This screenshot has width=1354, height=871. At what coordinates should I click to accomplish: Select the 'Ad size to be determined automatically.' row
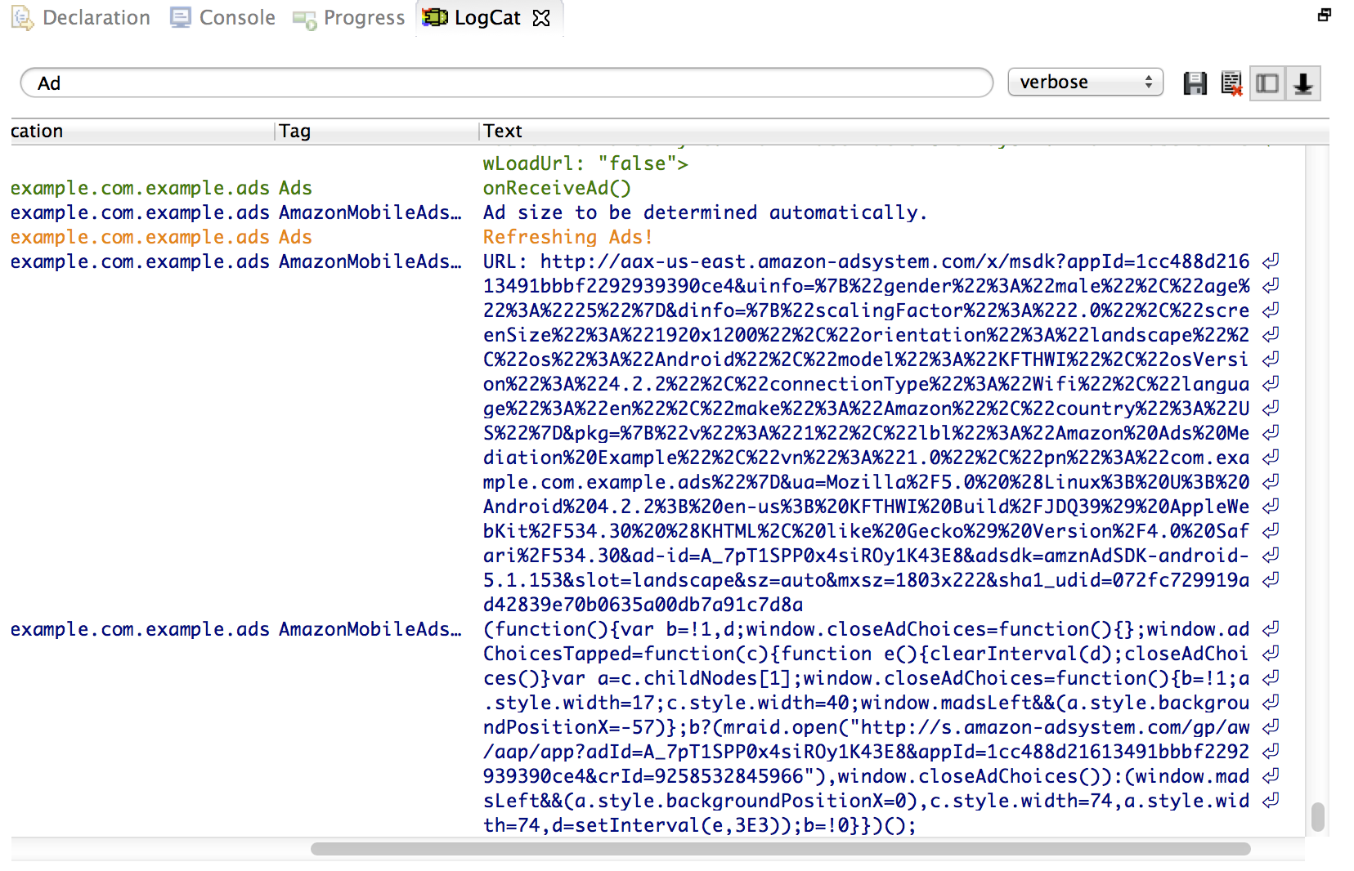point(705,212)
